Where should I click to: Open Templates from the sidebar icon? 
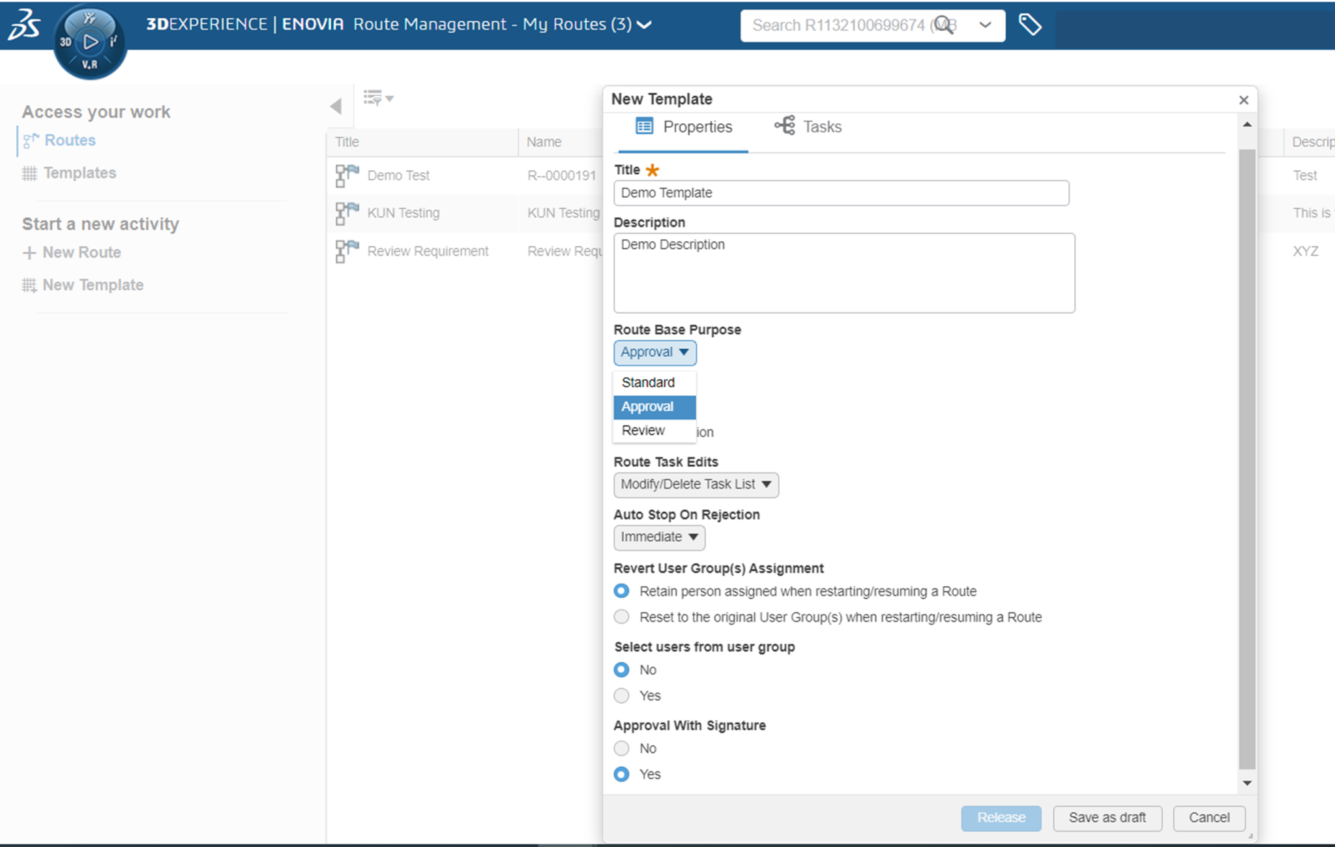pyautogui.click(x=29, y=173)
